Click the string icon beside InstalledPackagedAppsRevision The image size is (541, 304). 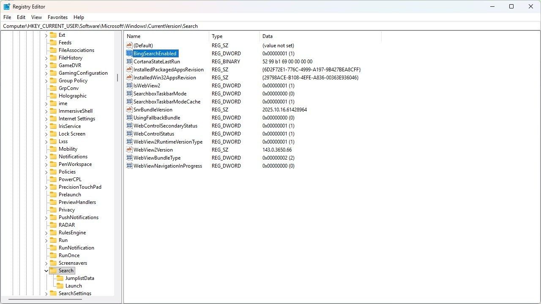coord(129,70)
